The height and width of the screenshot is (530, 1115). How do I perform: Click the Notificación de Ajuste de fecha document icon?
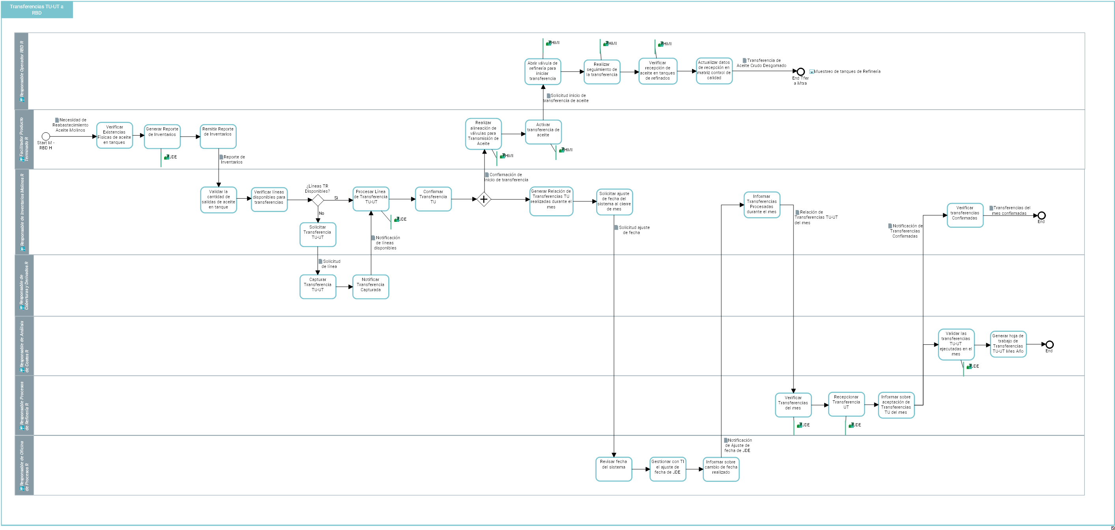[726, 441]
